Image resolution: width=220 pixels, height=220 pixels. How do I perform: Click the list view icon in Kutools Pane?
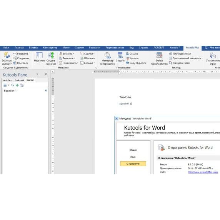(x=5, y=85)
